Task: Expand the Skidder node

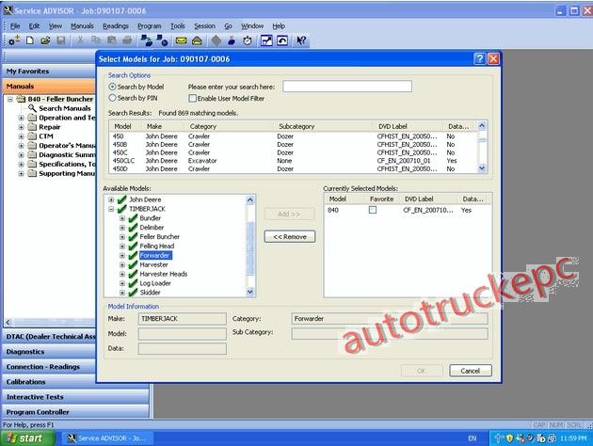Action: click(122, 293)
